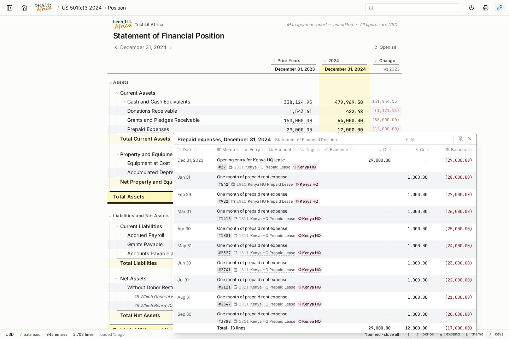
Task: Sort ledger lines by Account column
Action: pyautogui.click(x=283, y=150)
